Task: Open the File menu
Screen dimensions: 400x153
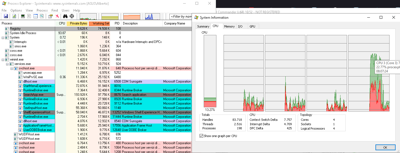Action: 4,10
